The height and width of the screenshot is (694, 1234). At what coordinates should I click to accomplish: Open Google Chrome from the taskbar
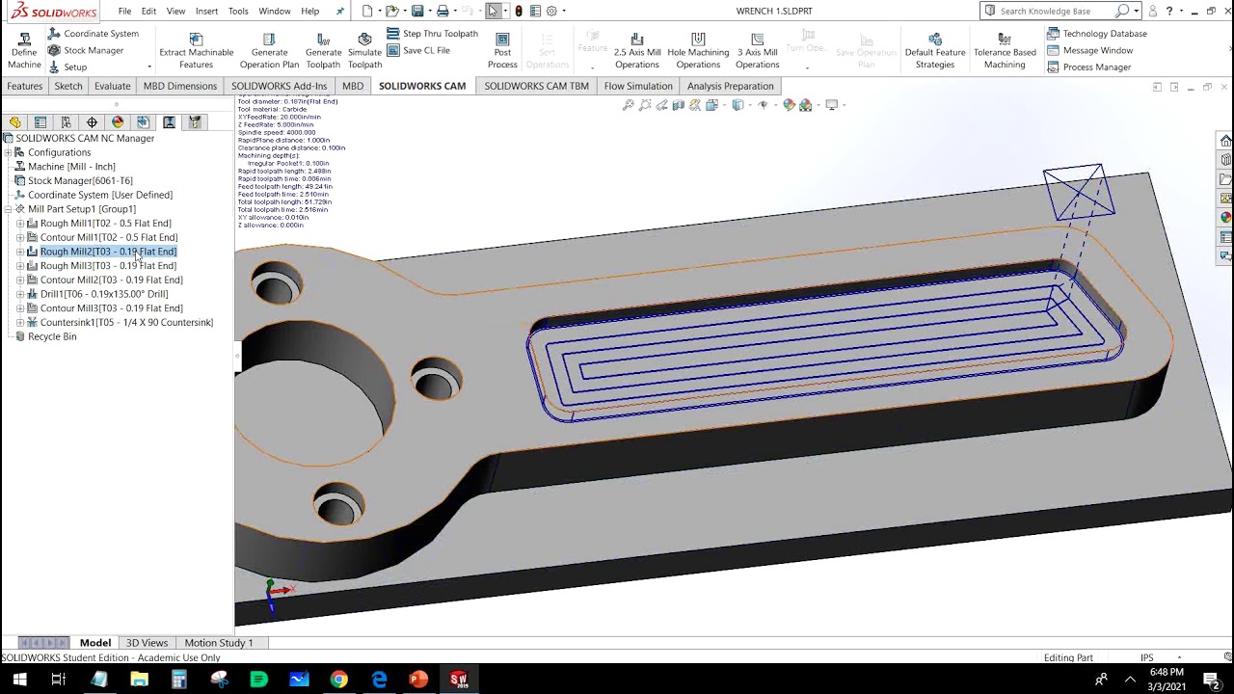point(338,680)
